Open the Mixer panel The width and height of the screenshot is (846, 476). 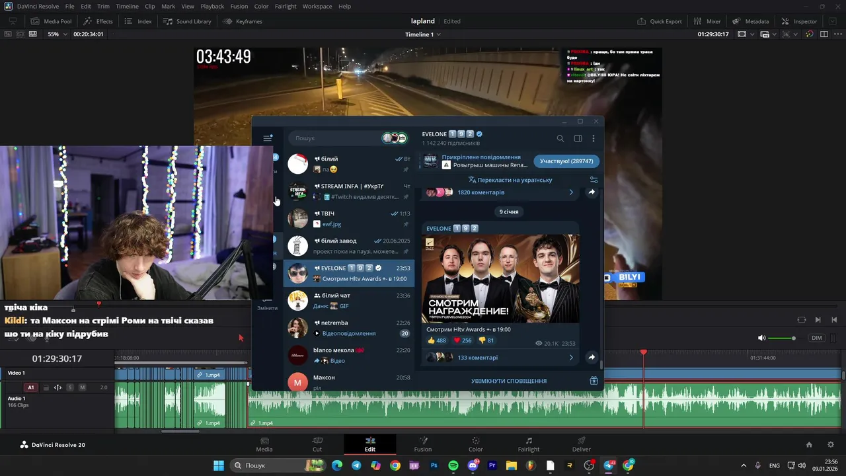707,21
